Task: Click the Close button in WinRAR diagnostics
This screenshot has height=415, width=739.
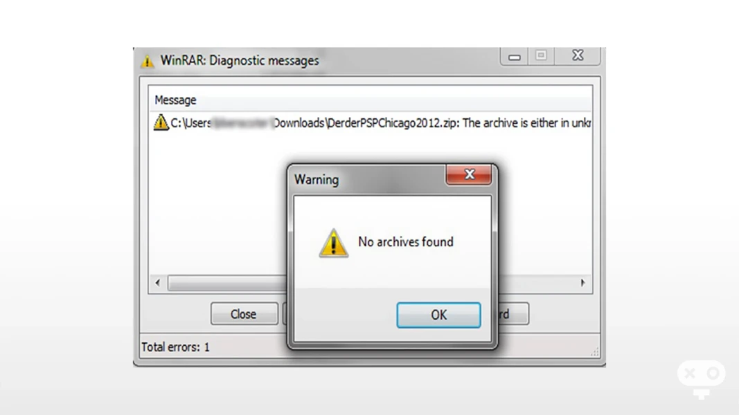Action: coord(244,314)
